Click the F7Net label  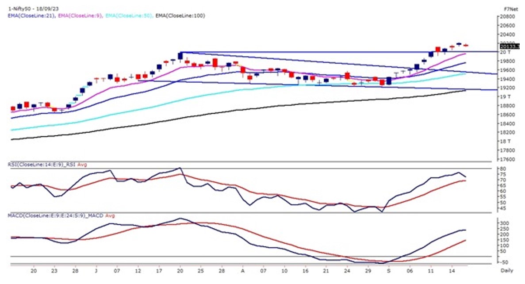[511, 9]
